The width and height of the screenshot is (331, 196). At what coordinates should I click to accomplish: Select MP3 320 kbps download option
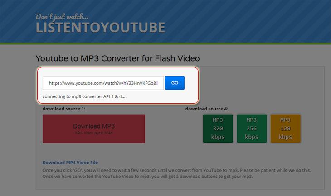tap(218, 129)
